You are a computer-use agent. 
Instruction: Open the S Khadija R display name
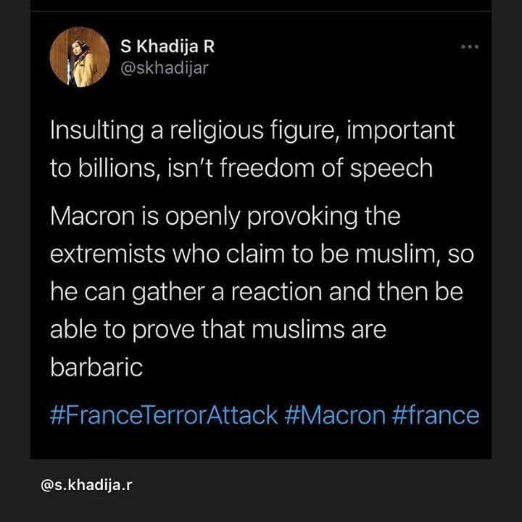click(167, 46)
